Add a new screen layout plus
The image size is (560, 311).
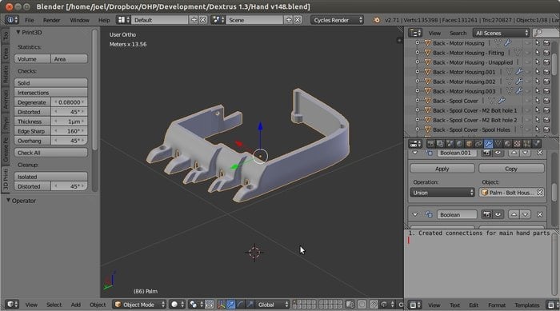click(x=194, y=20)
